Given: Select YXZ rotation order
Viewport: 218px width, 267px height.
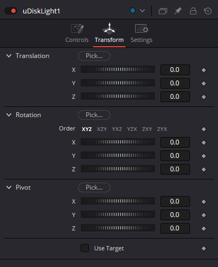Looking at the screenshot, I should coord(117,129).
